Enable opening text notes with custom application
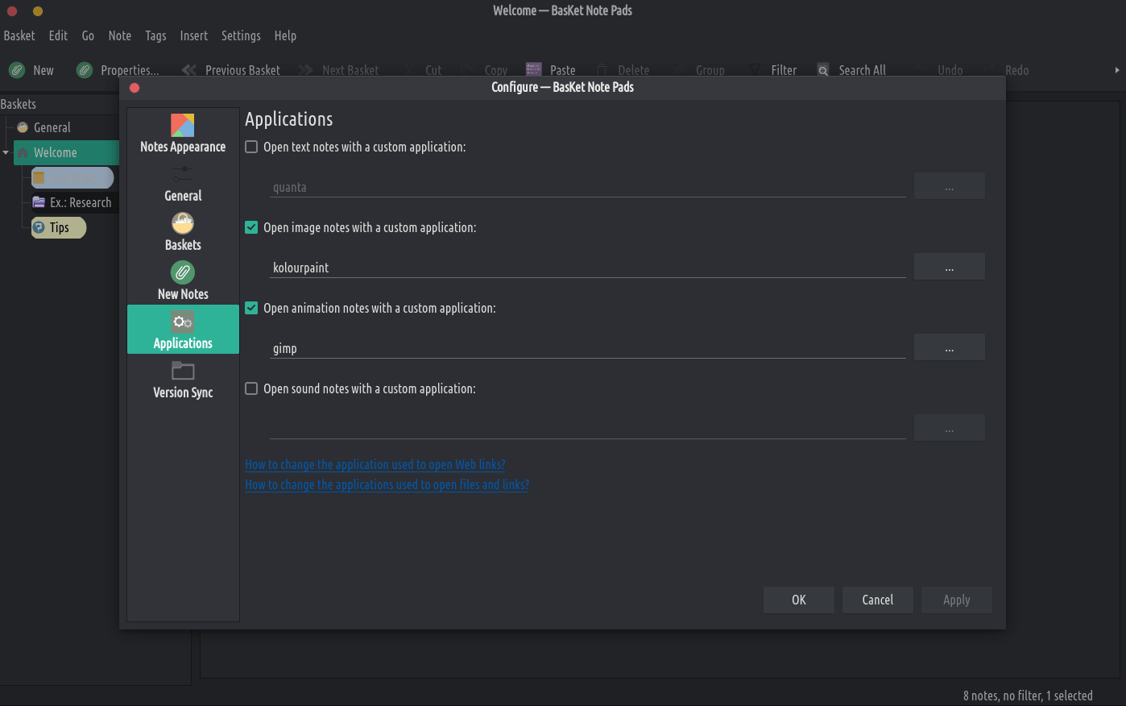The height and width of the screenshot is (706, 1126). coord(251,147)
